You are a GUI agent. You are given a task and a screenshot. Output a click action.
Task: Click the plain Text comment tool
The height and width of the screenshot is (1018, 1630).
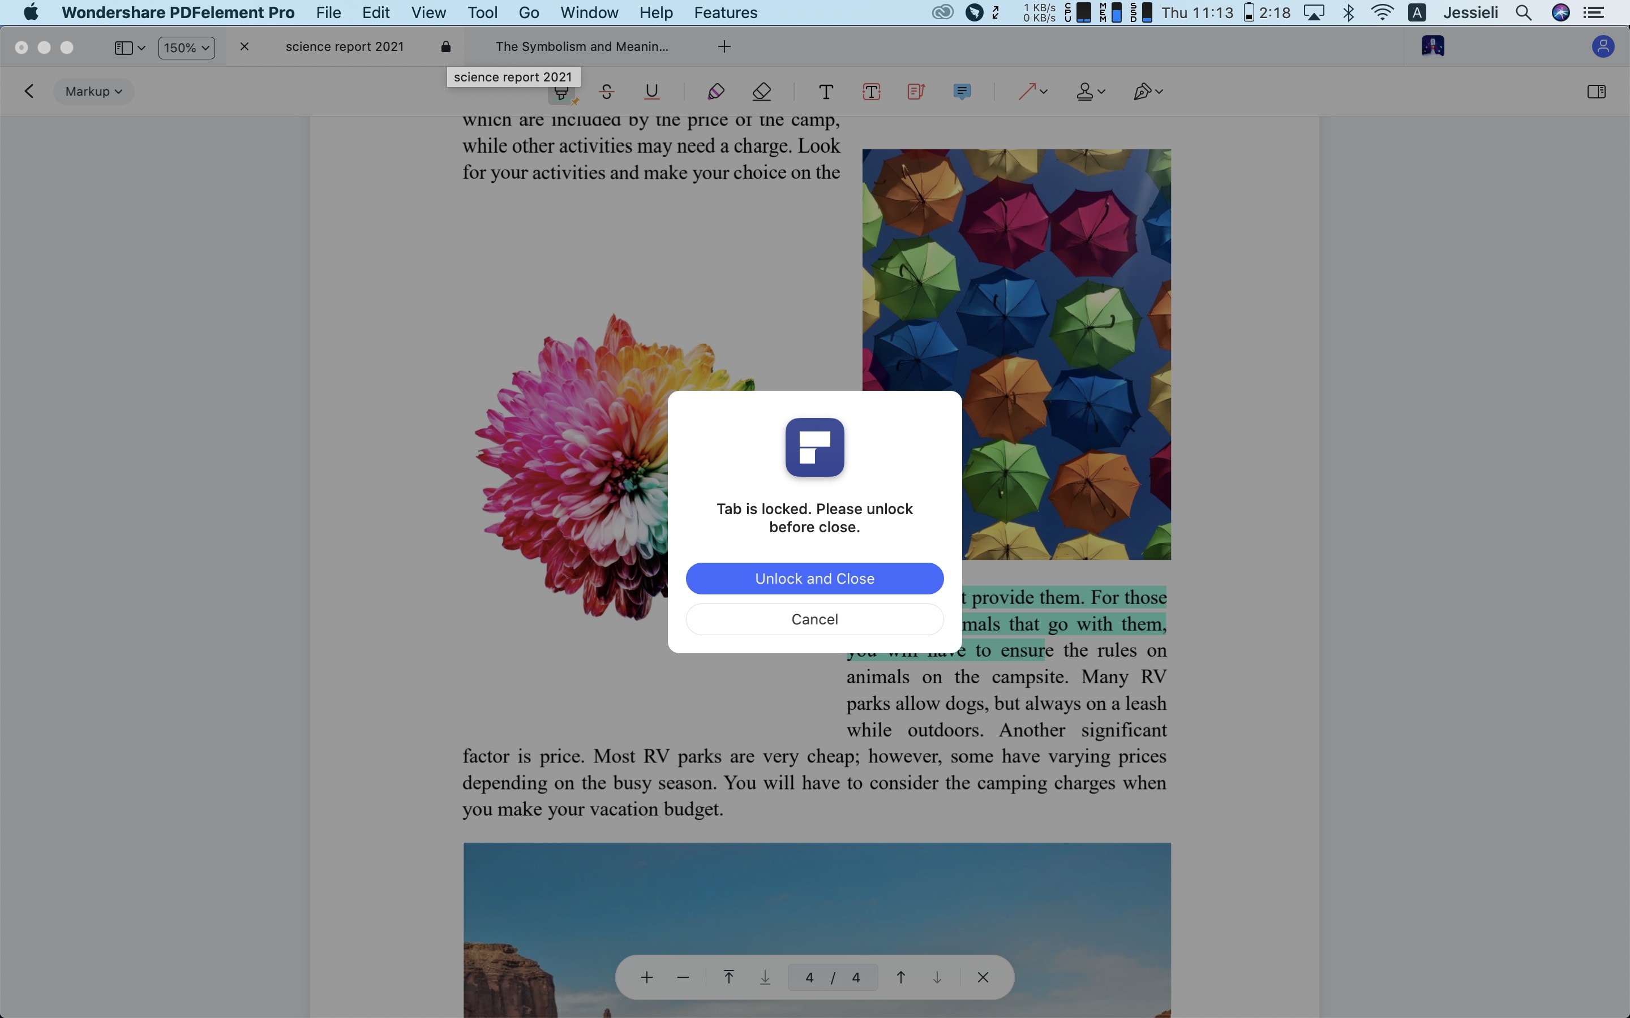coord(826,92)
